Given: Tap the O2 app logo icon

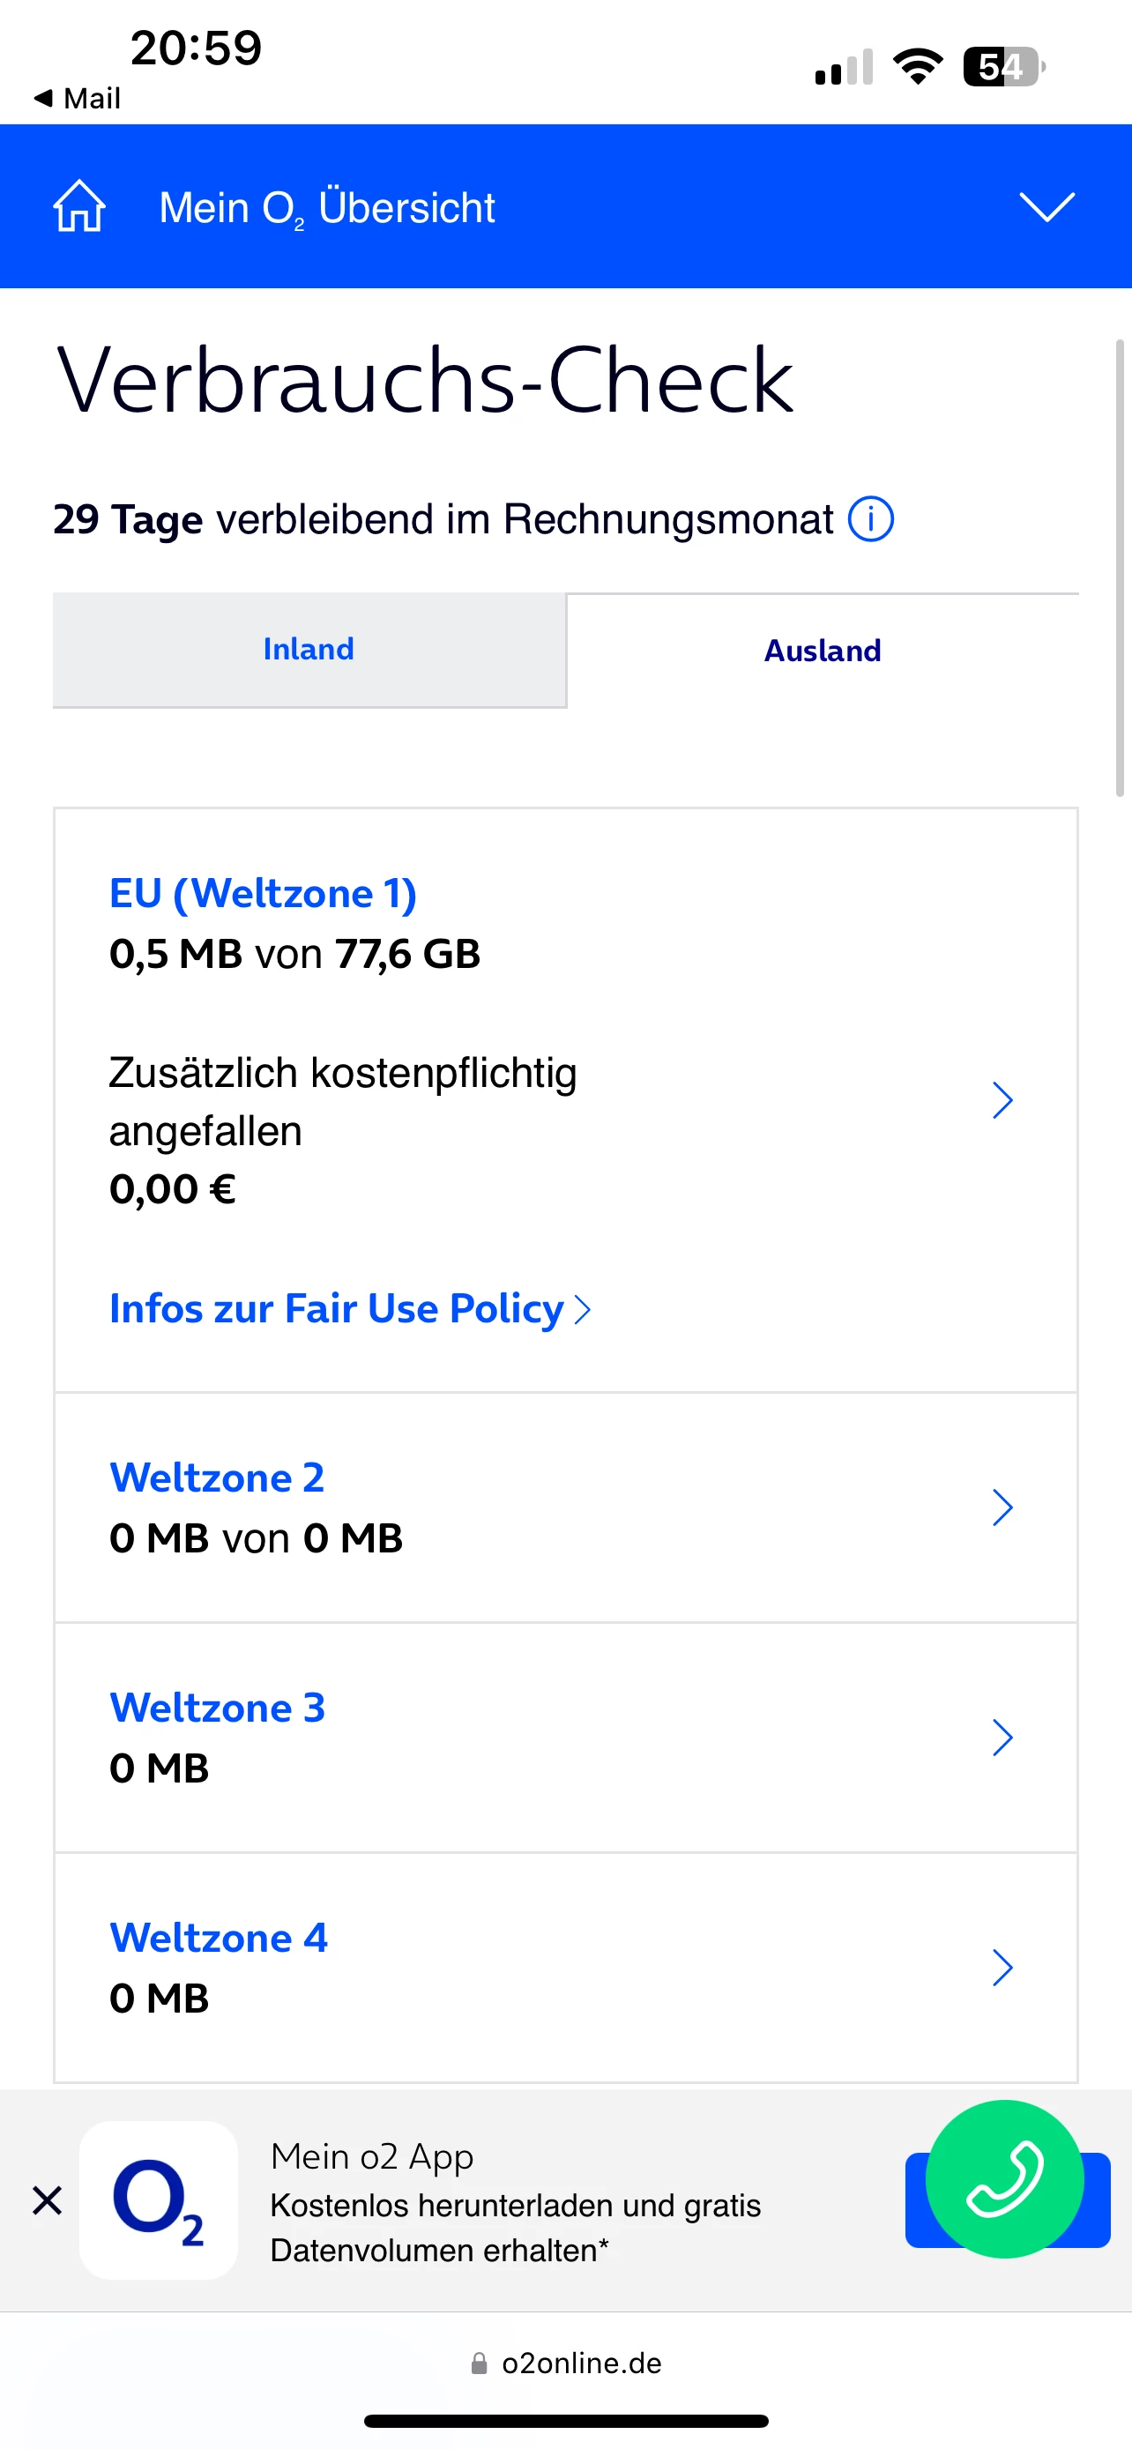Looking at the screenshot, I should [x=159, y=2200].
